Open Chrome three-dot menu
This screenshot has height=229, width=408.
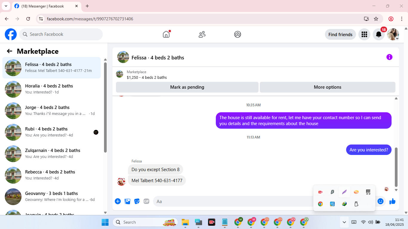(x=401, y=19)
